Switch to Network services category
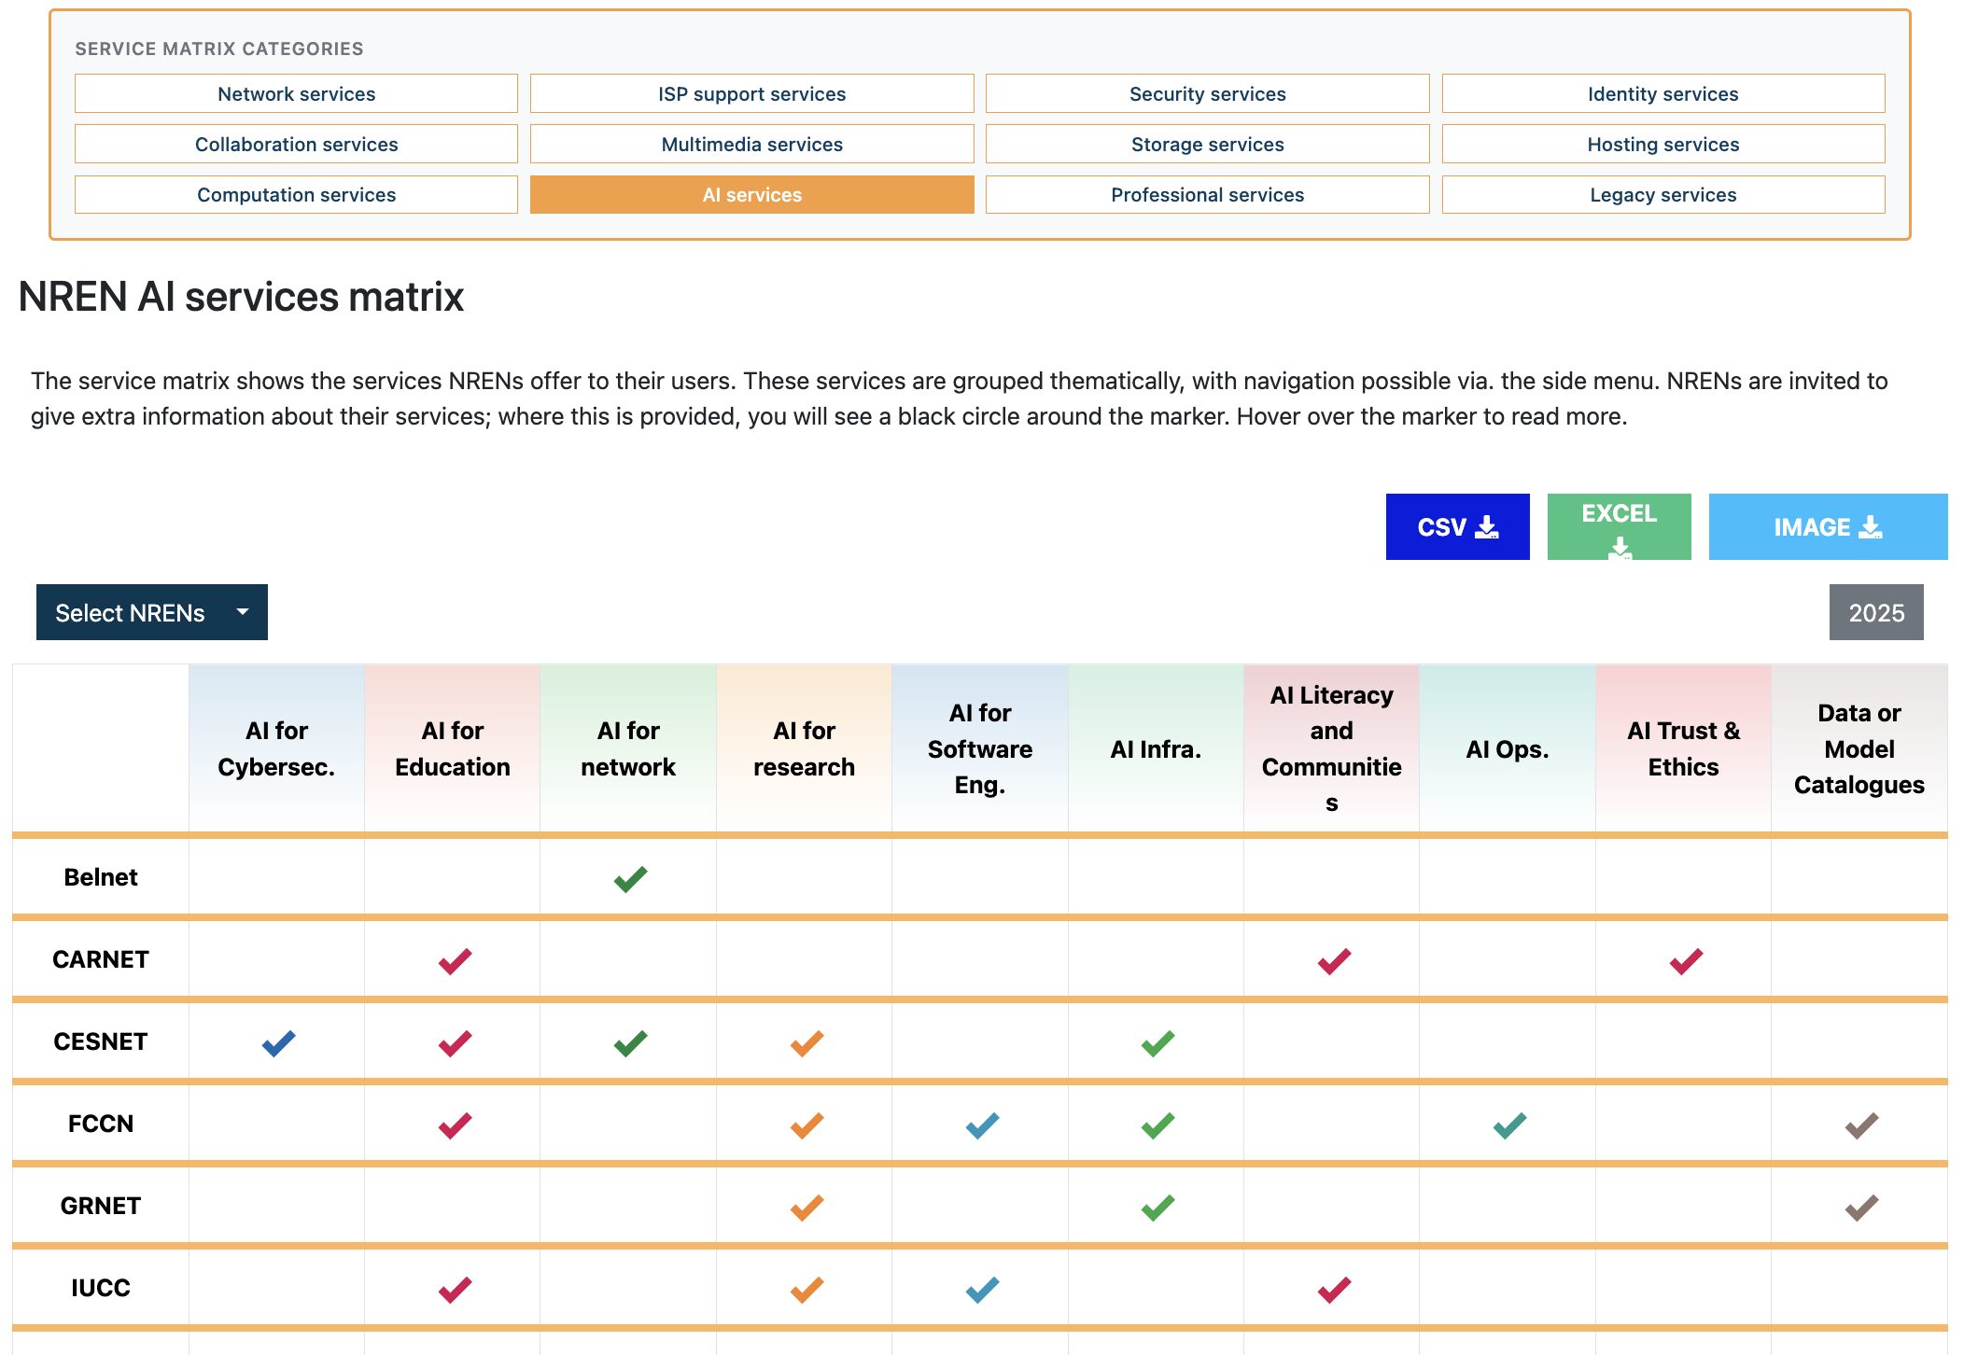1964x1355 pixels. coord(296,93)
